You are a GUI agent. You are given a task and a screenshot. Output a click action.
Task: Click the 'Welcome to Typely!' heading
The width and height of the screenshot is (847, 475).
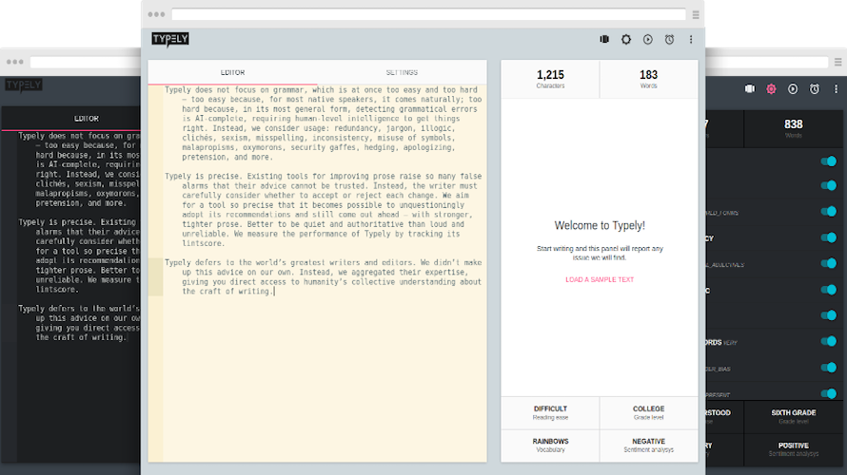(600, 225)
